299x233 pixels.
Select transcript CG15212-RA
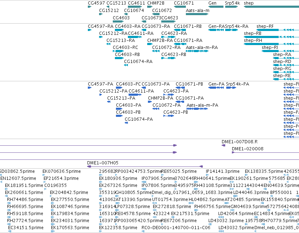101,37
